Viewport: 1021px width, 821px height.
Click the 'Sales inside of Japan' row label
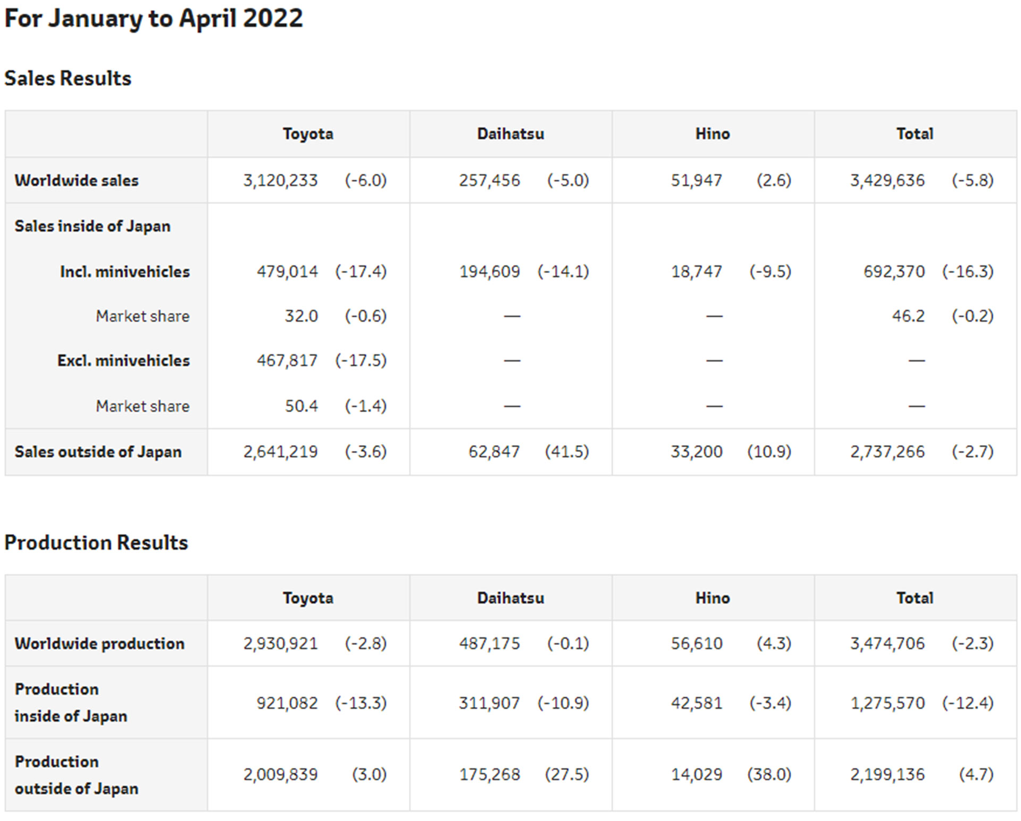point(93,226)
